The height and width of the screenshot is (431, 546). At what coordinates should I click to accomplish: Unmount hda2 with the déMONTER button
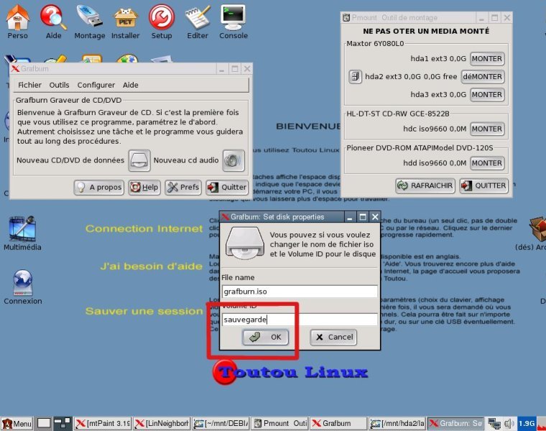pos(482,76)
